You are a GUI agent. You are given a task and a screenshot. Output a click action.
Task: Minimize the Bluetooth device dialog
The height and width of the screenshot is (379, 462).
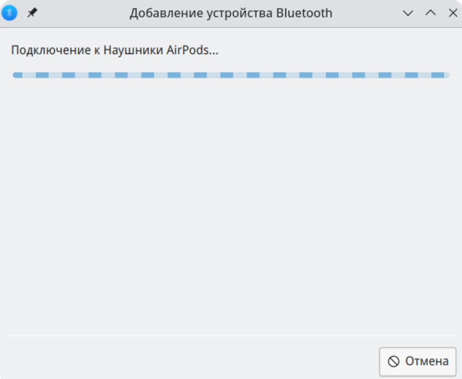[408, 13]
